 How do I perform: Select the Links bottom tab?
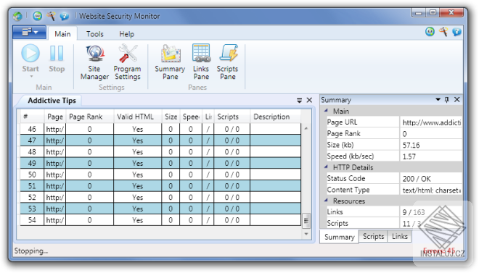click(400, 237)
